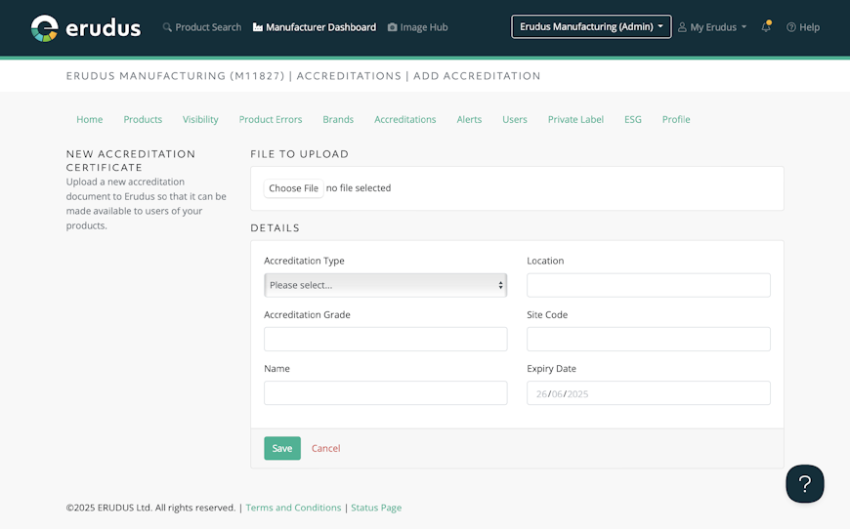Open the Accreditation Type select box
The height and width of the screenshot is (529, 850).
coord(385,285)
